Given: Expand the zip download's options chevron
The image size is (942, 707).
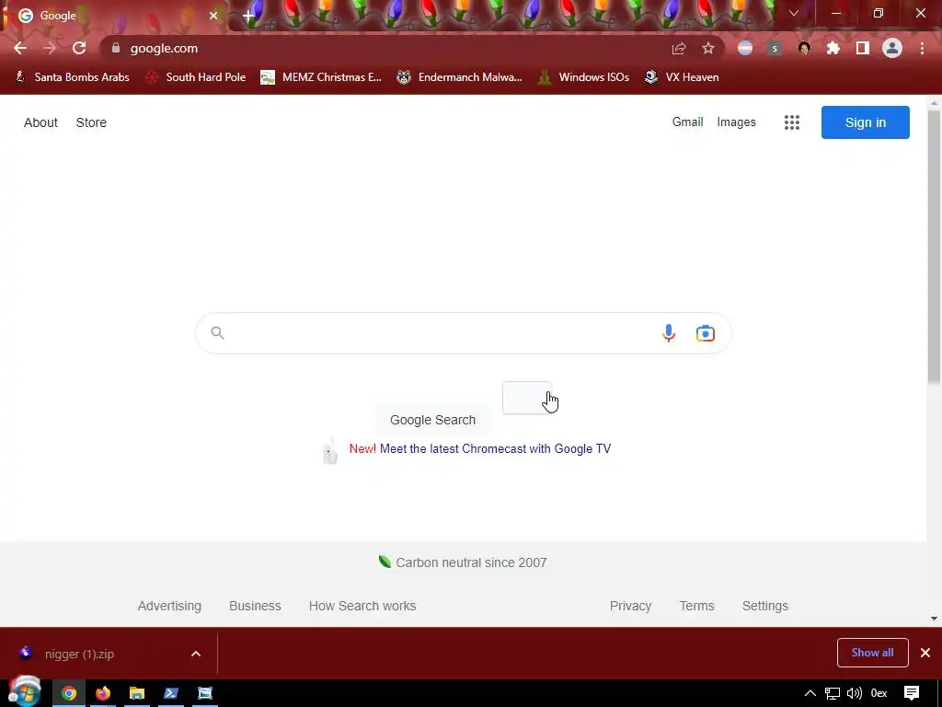Looking at the screenshot, I should (x=196, y=654).
